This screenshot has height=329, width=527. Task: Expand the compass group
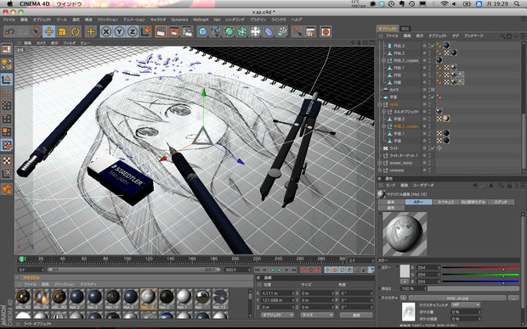tap(380, 170)
